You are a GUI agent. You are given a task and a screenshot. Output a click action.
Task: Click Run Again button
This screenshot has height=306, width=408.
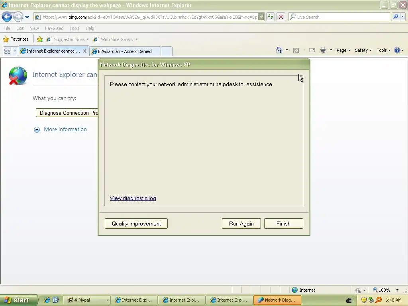pyautogui.click(x=241, y=224)
